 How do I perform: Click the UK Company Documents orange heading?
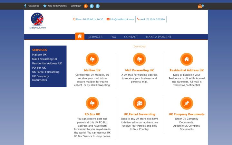pos(187,114)
